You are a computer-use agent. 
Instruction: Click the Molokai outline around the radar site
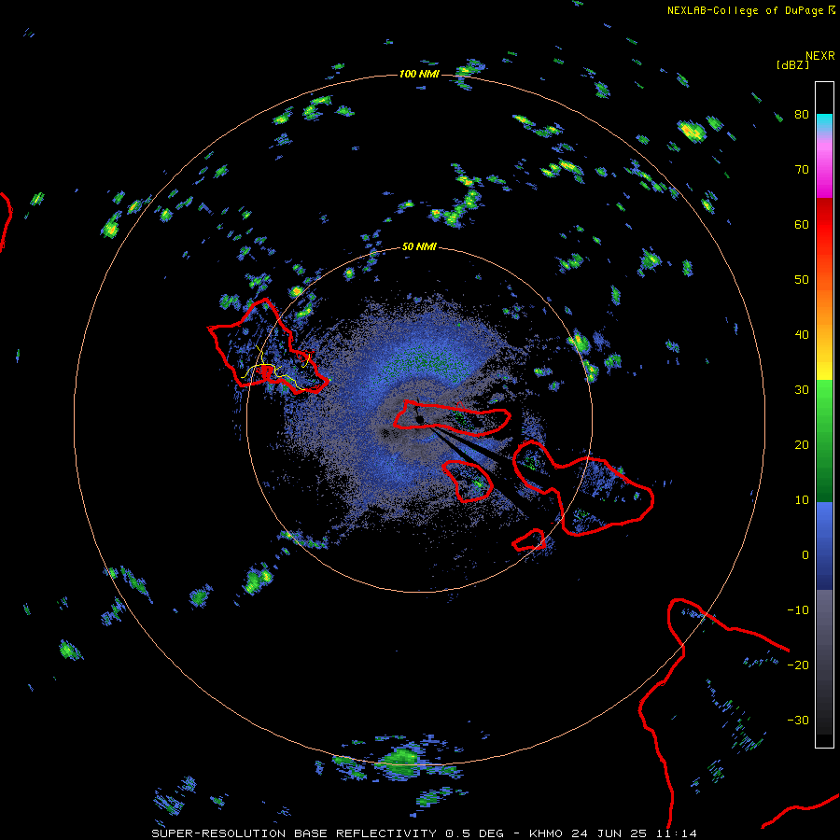[452, 417]
